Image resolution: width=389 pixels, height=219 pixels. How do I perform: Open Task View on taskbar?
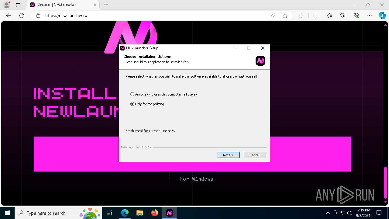[110, 213]
